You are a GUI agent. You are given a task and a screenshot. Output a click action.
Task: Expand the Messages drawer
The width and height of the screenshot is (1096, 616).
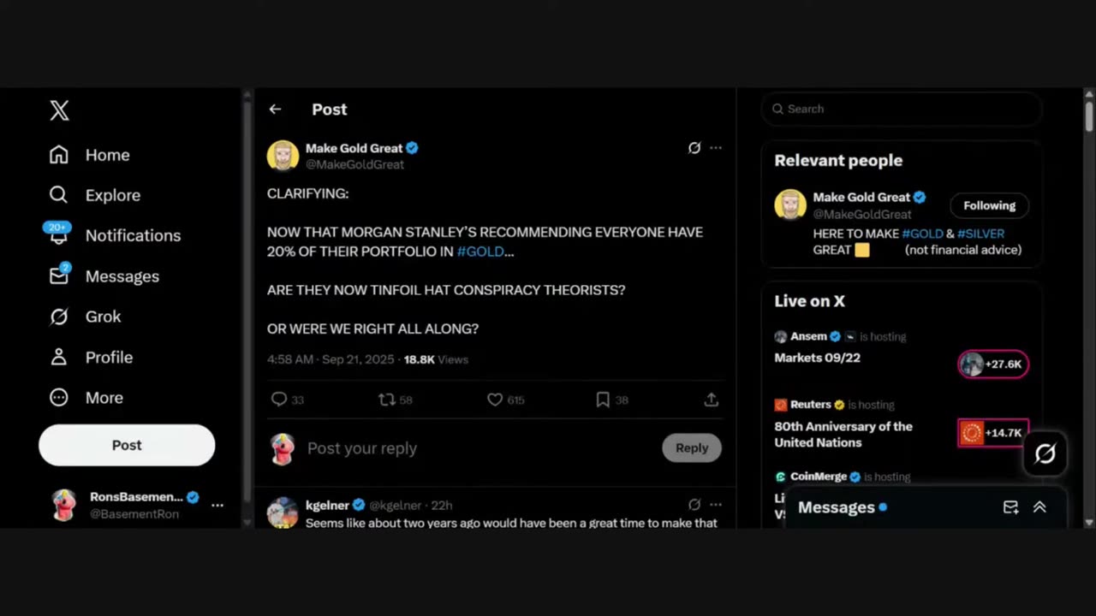tap(1039, 507)
